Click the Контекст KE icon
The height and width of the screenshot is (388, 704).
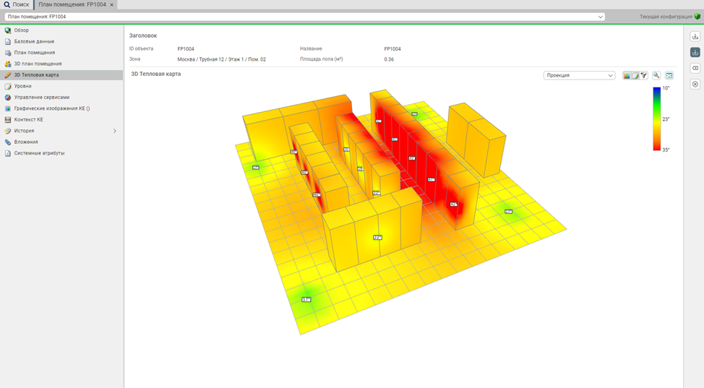tap(8, 120)
